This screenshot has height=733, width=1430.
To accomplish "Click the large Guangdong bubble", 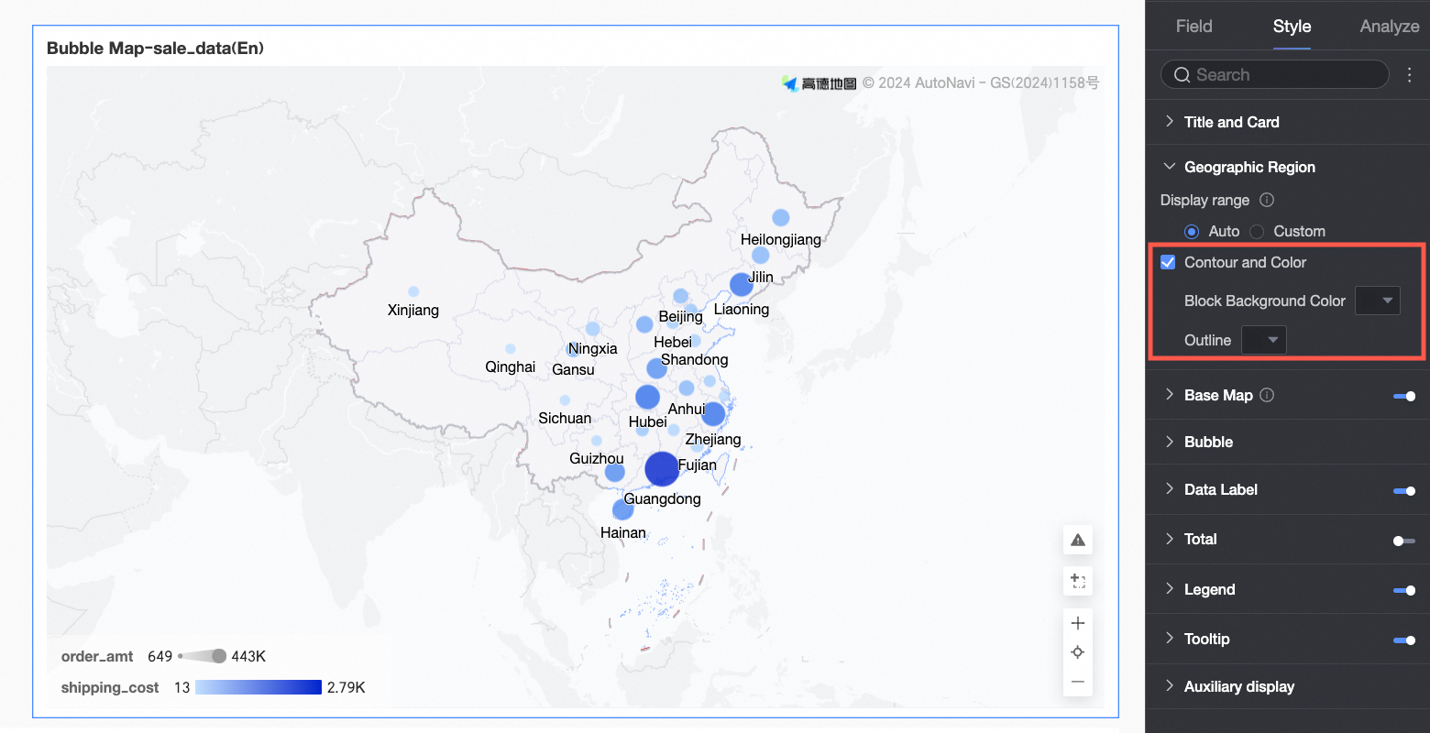I will pos(662,469).
